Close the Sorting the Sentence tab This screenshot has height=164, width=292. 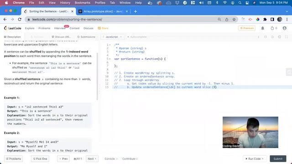pos(72,11)
